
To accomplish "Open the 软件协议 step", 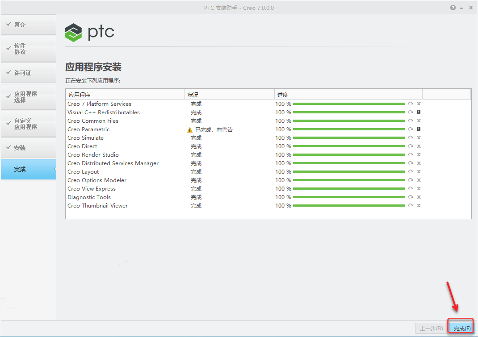I will [x=28, y=49].
